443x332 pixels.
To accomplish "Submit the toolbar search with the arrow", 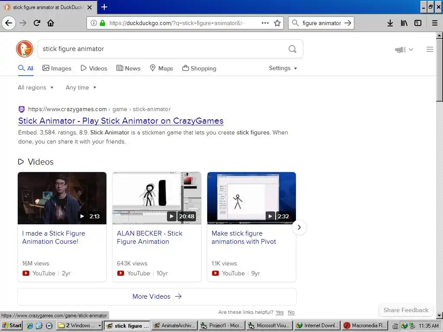I will pyautogui.click(x=348, y=23).
